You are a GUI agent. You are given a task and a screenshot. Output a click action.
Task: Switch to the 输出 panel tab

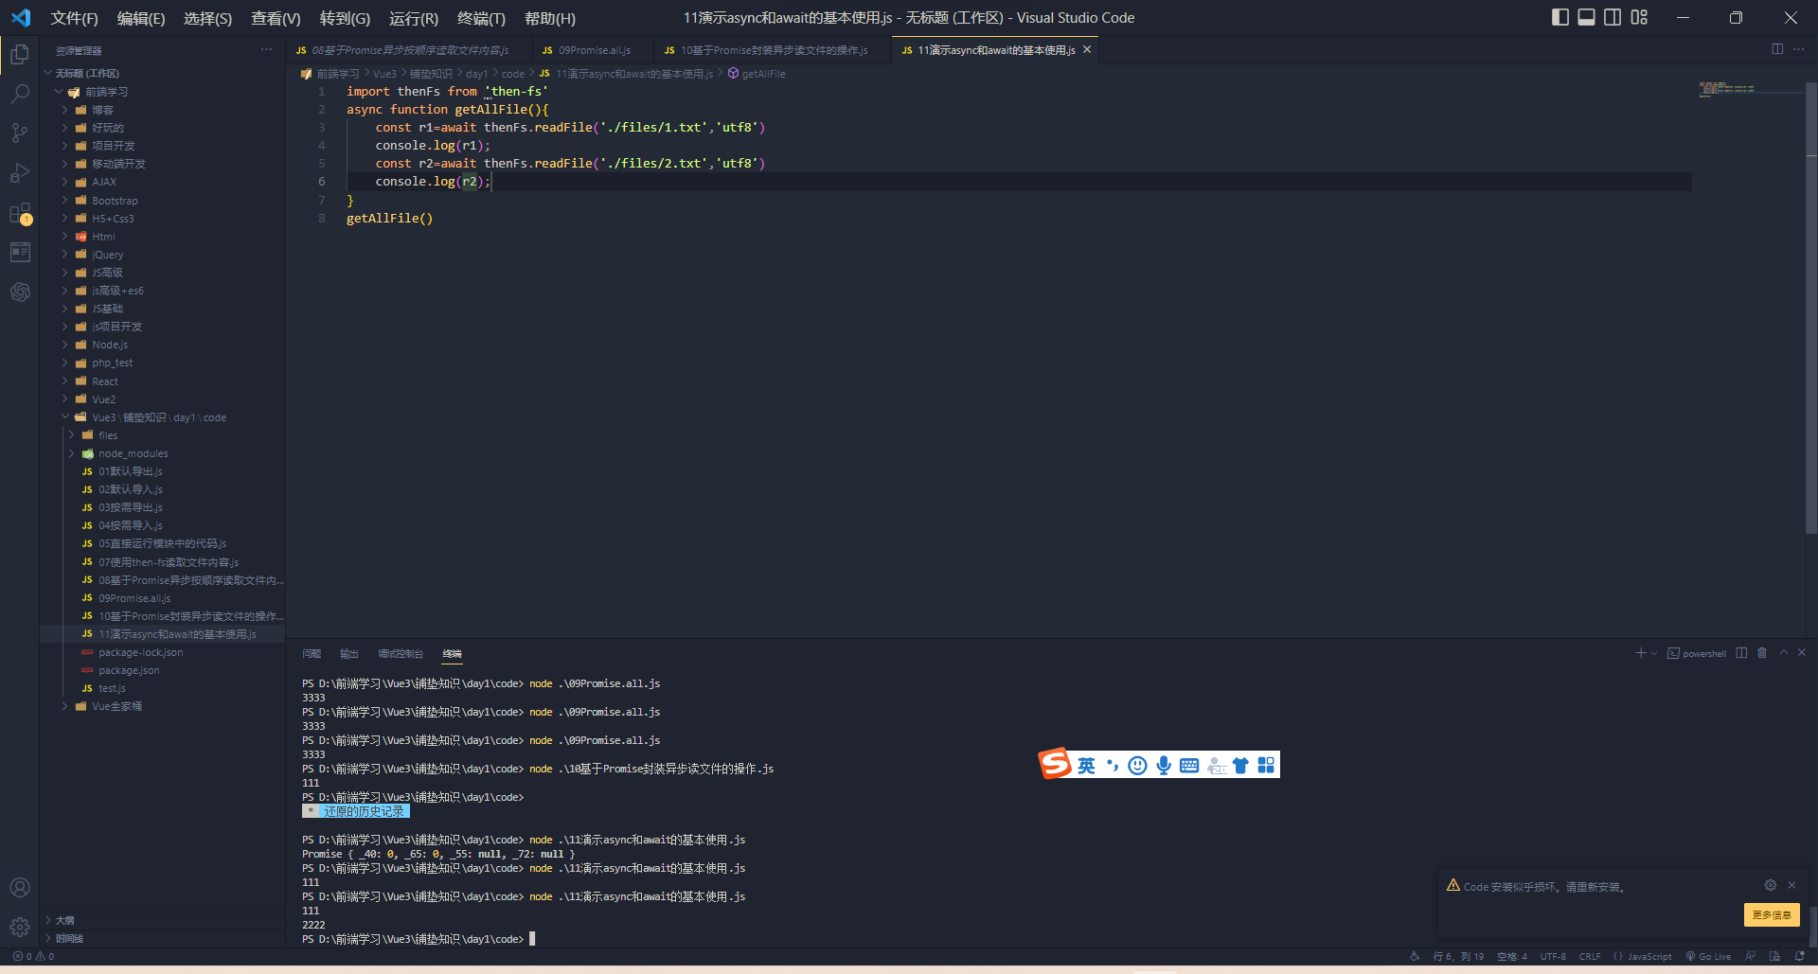point(349,653)
